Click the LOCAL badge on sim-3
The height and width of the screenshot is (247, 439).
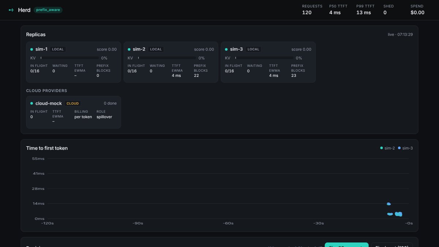tap(253, 49)
